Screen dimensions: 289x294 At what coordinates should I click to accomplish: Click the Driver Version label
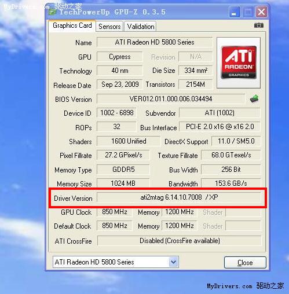73,199
